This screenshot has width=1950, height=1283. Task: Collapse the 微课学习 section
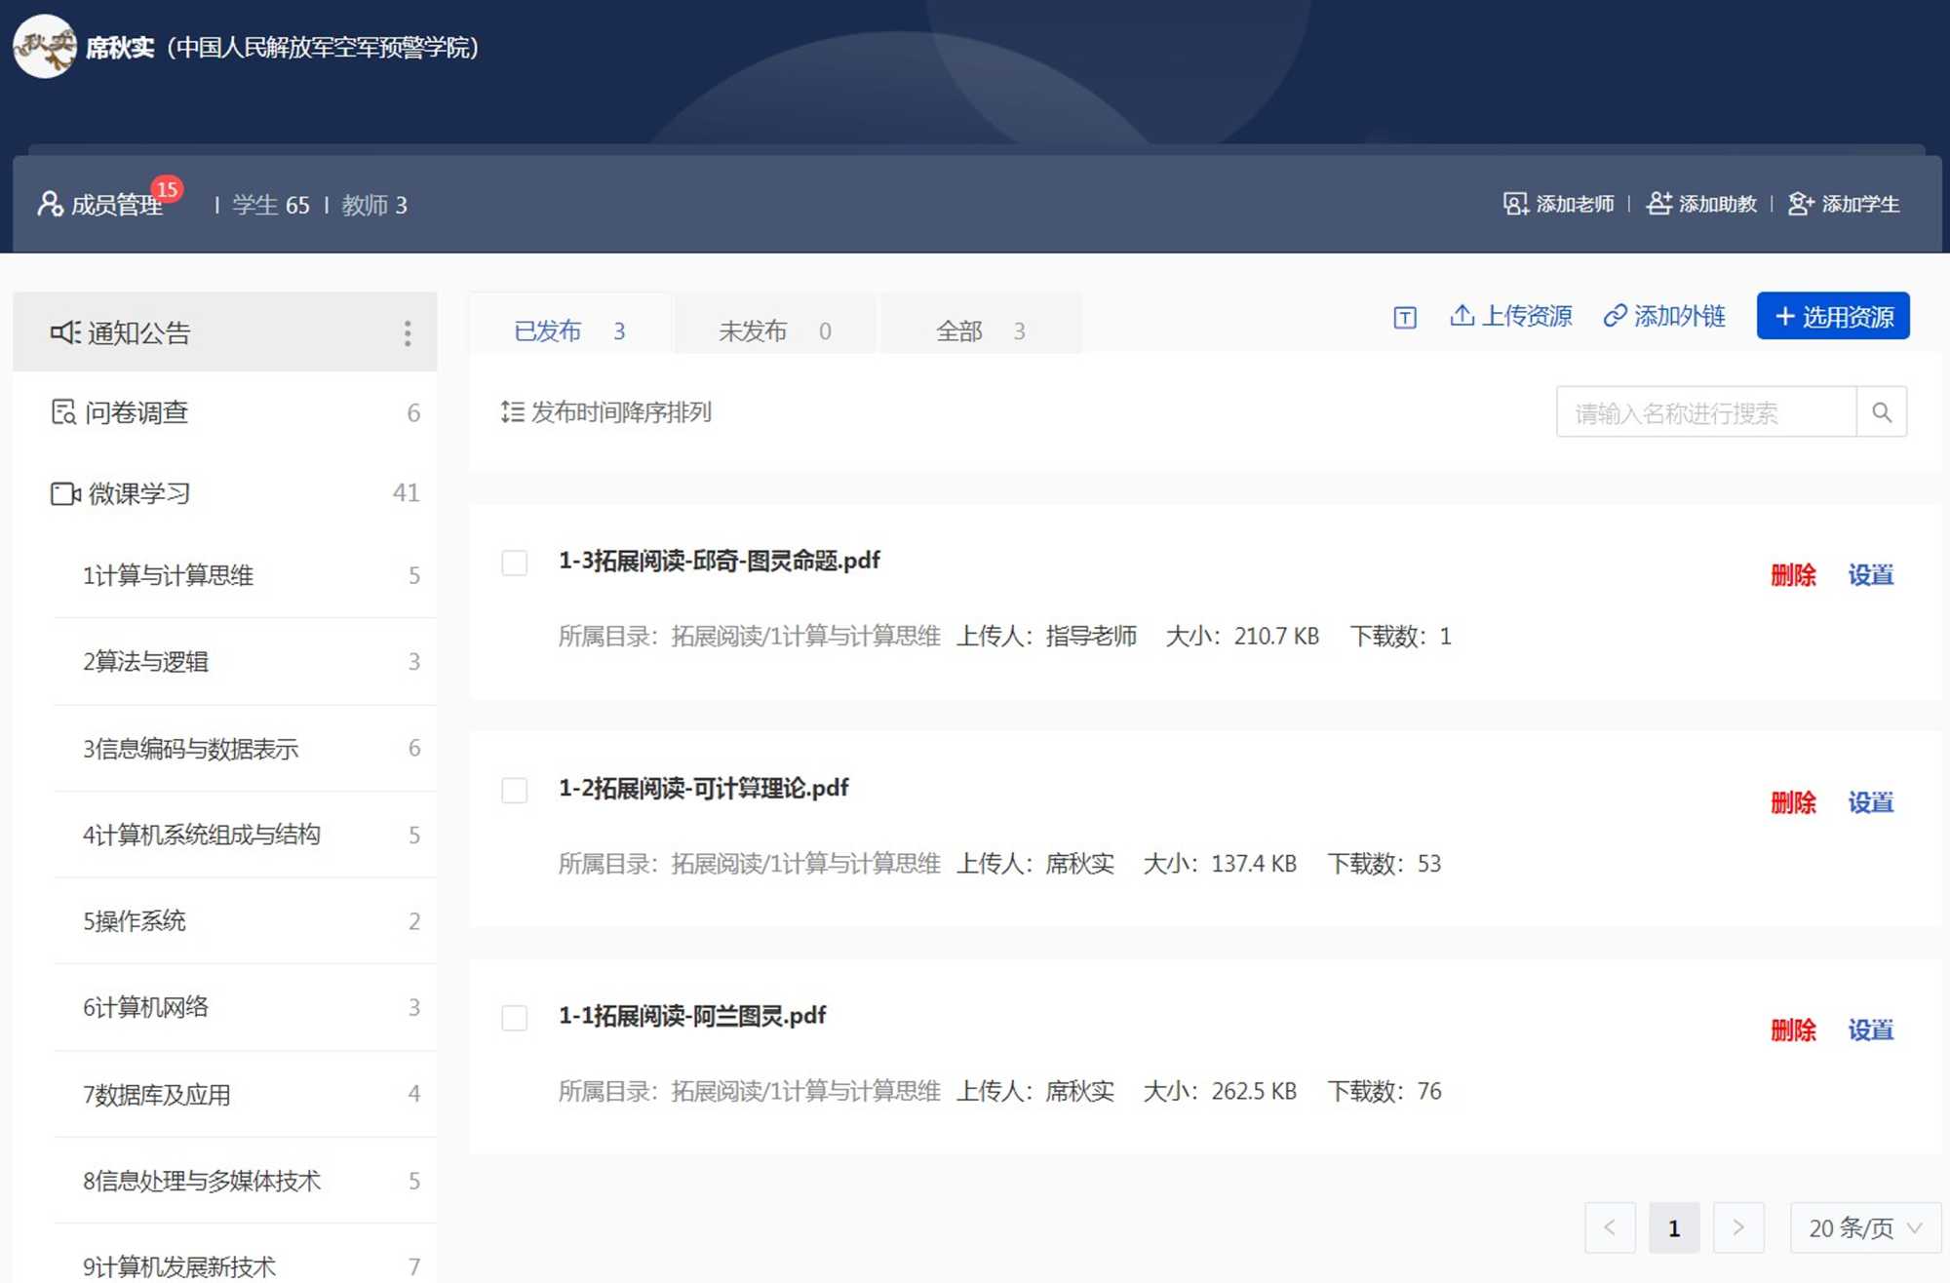tap(138, 493)
